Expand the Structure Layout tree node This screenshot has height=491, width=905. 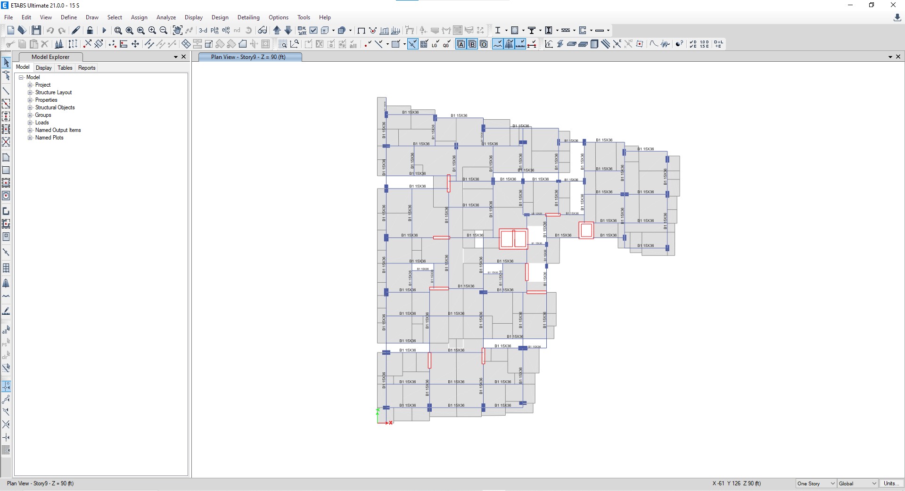pos(30,92)
